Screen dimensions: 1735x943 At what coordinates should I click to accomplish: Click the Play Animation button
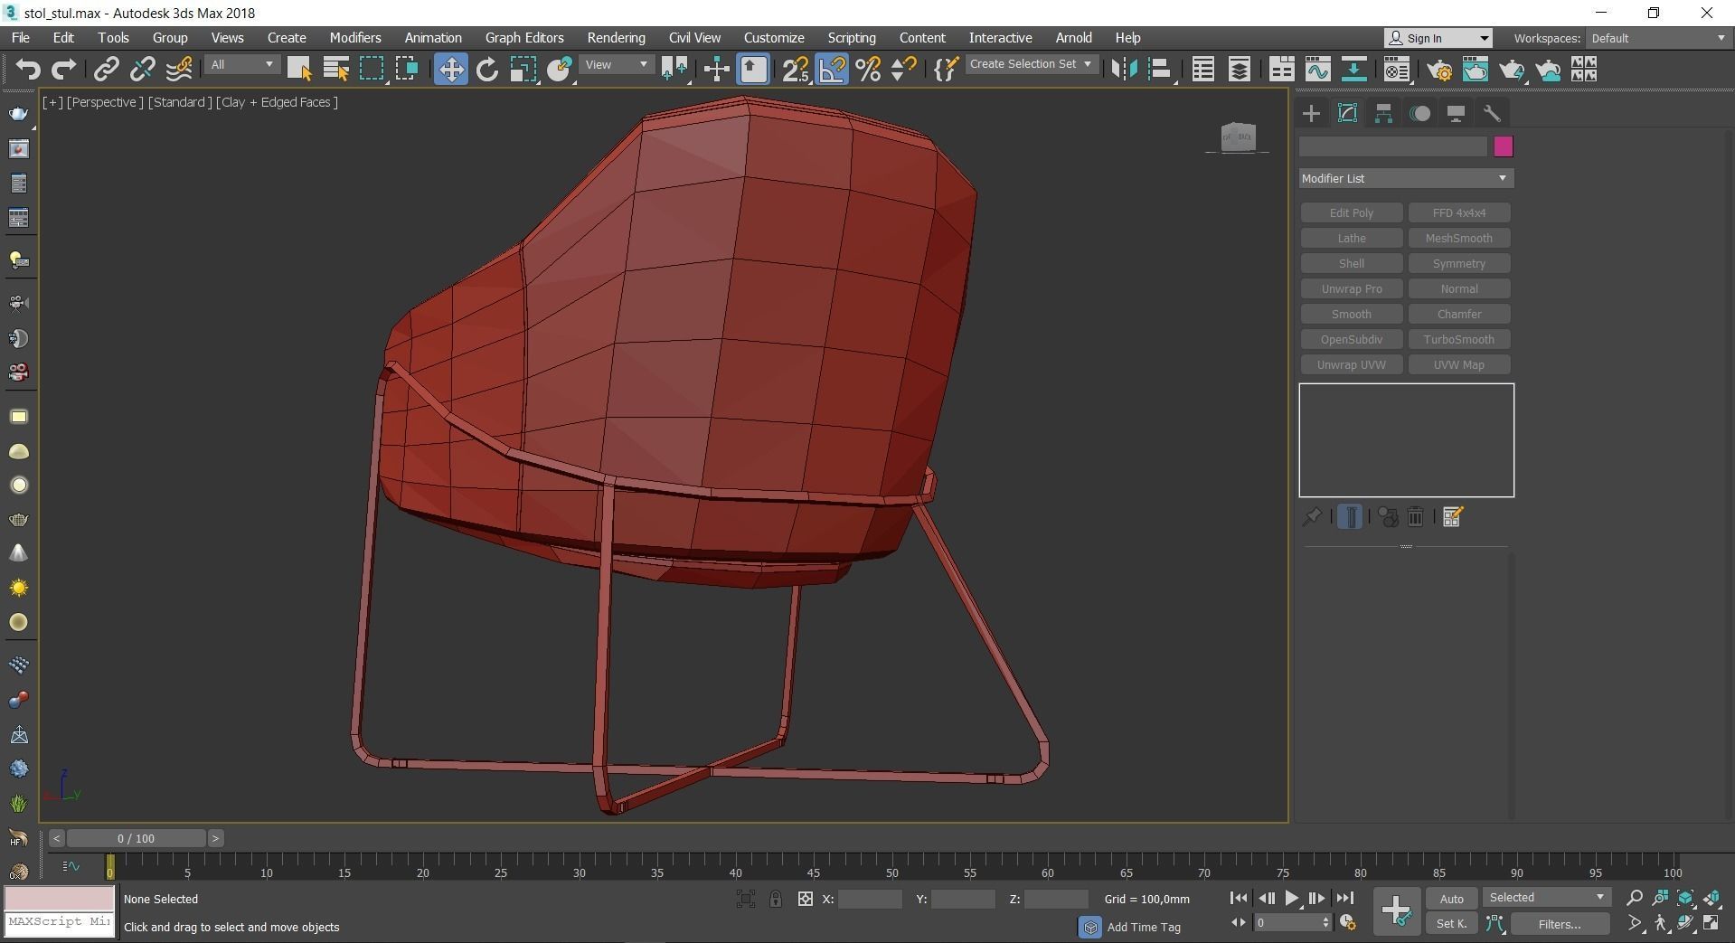pos(1291,898)
